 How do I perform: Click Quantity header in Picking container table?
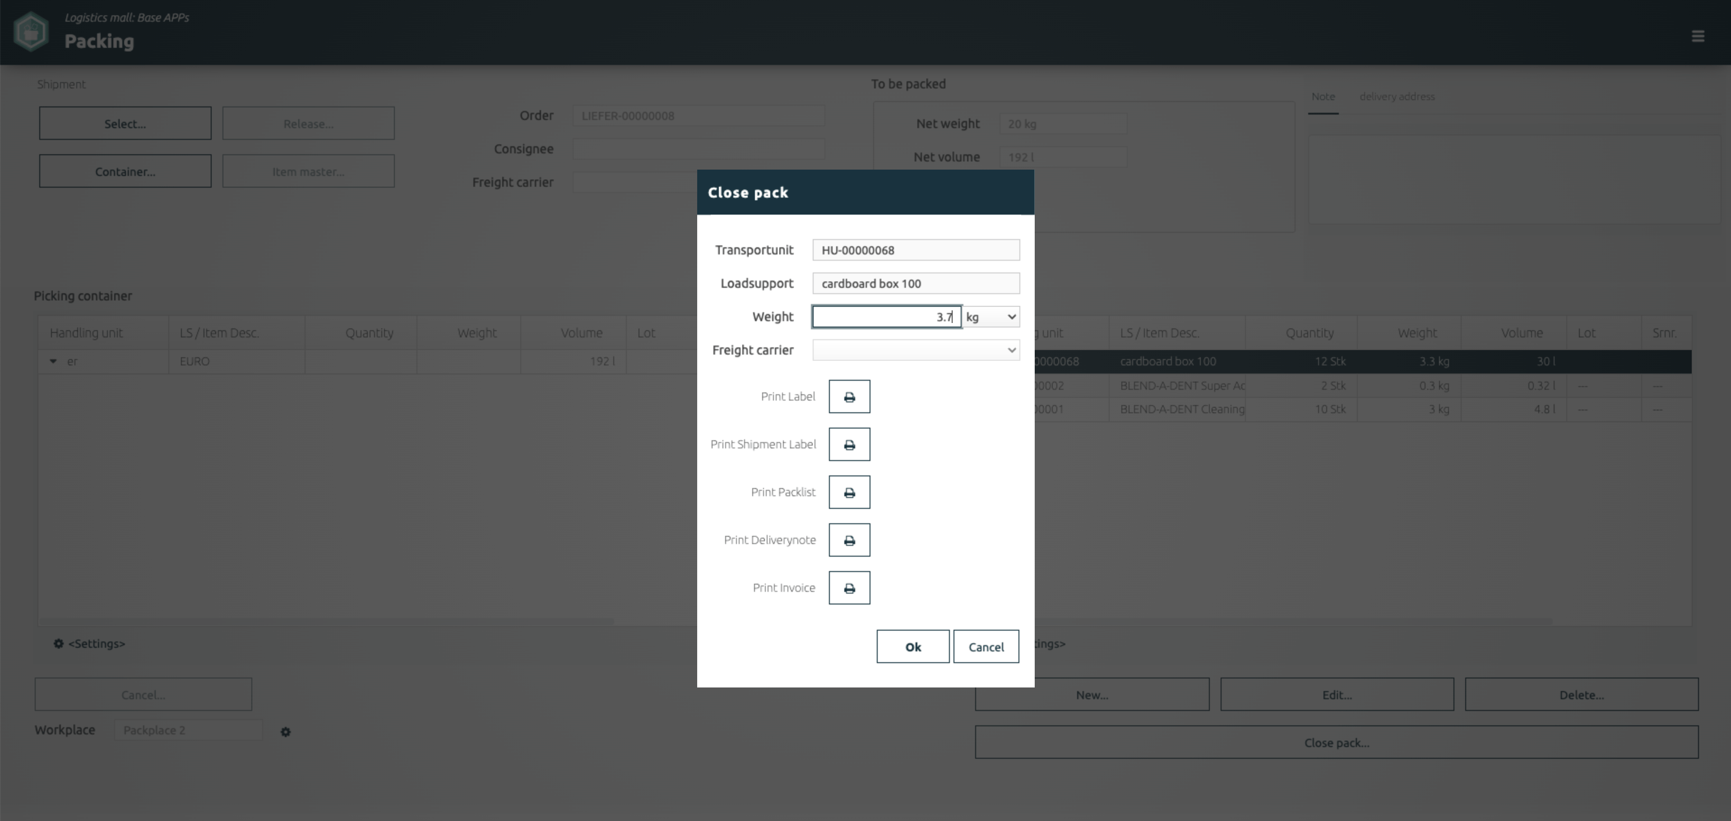click(x=361, y=333)
